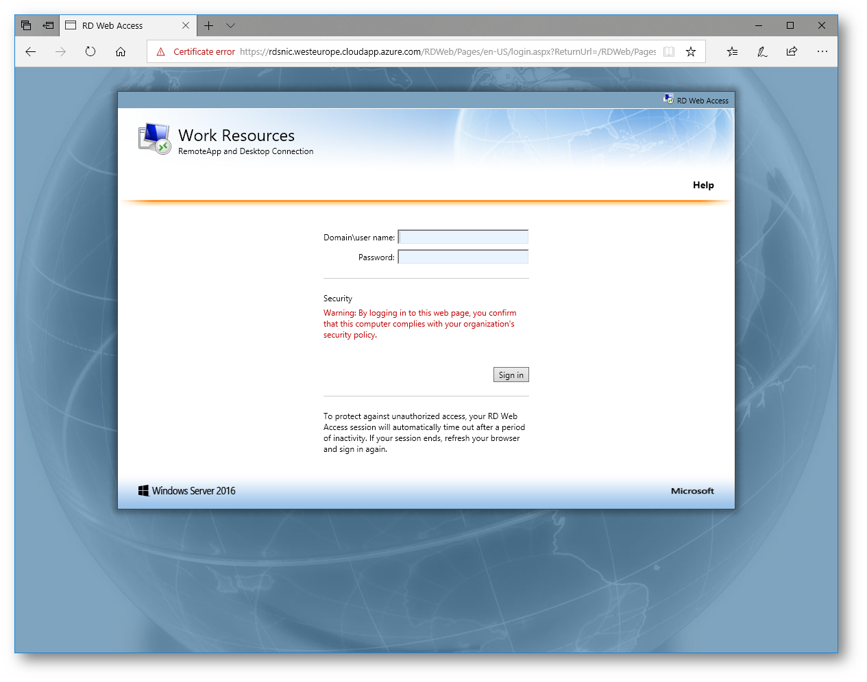Click the address bar URL
867x682 pixels.
click(x=448, y=51)
